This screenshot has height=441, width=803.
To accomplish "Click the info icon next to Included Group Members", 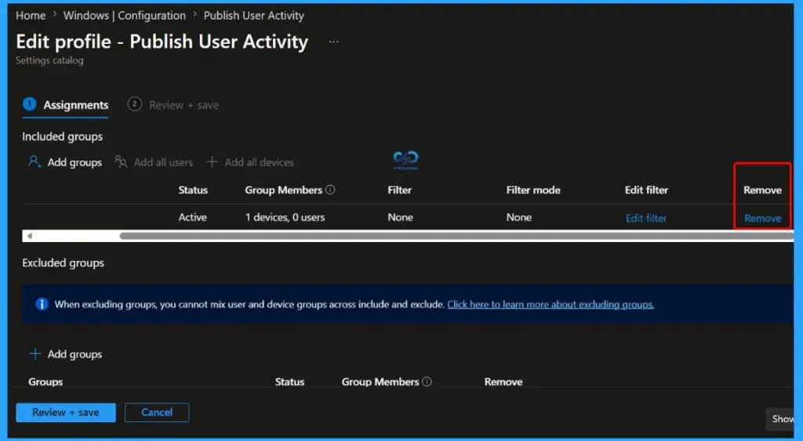I will coord(330,190).
